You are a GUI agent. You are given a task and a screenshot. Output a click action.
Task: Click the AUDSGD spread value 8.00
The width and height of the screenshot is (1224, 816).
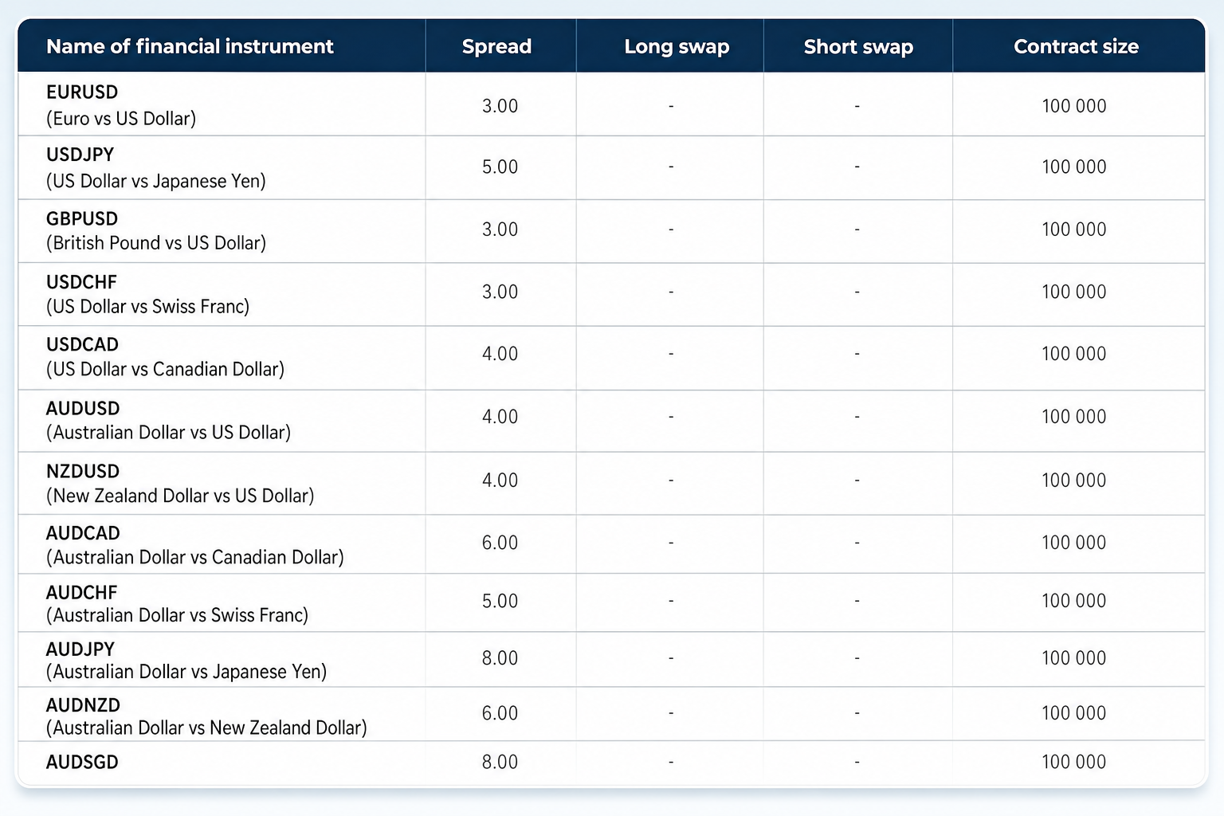tap(500, 762)
